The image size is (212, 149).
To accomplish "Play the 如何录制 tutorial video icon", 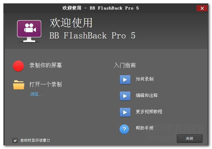I will coord(125,80).
